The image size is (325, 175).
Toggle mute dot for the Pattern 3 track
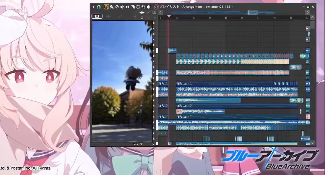(x=154, y=106)
